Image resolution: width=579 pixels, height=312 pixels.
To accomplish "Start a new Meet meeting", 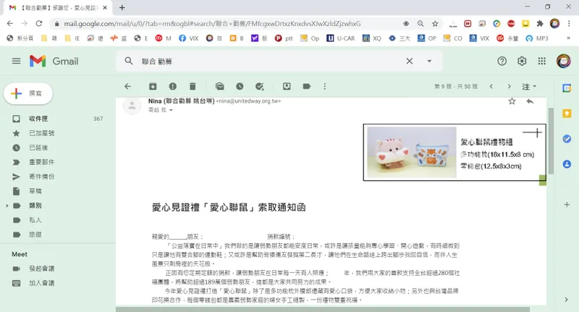I will (57, 269).
